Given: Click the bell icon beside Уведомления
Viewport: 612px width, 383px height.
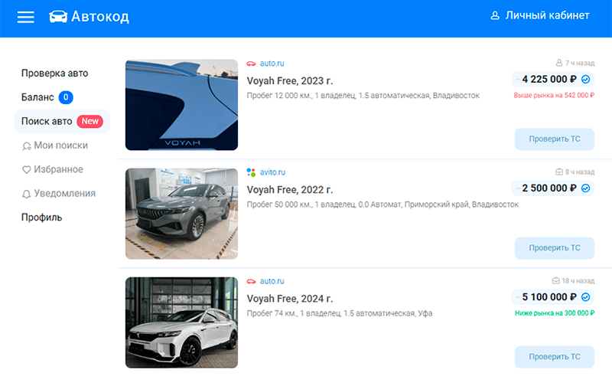Looking at the screenshot, I should [x=26, y=194].
